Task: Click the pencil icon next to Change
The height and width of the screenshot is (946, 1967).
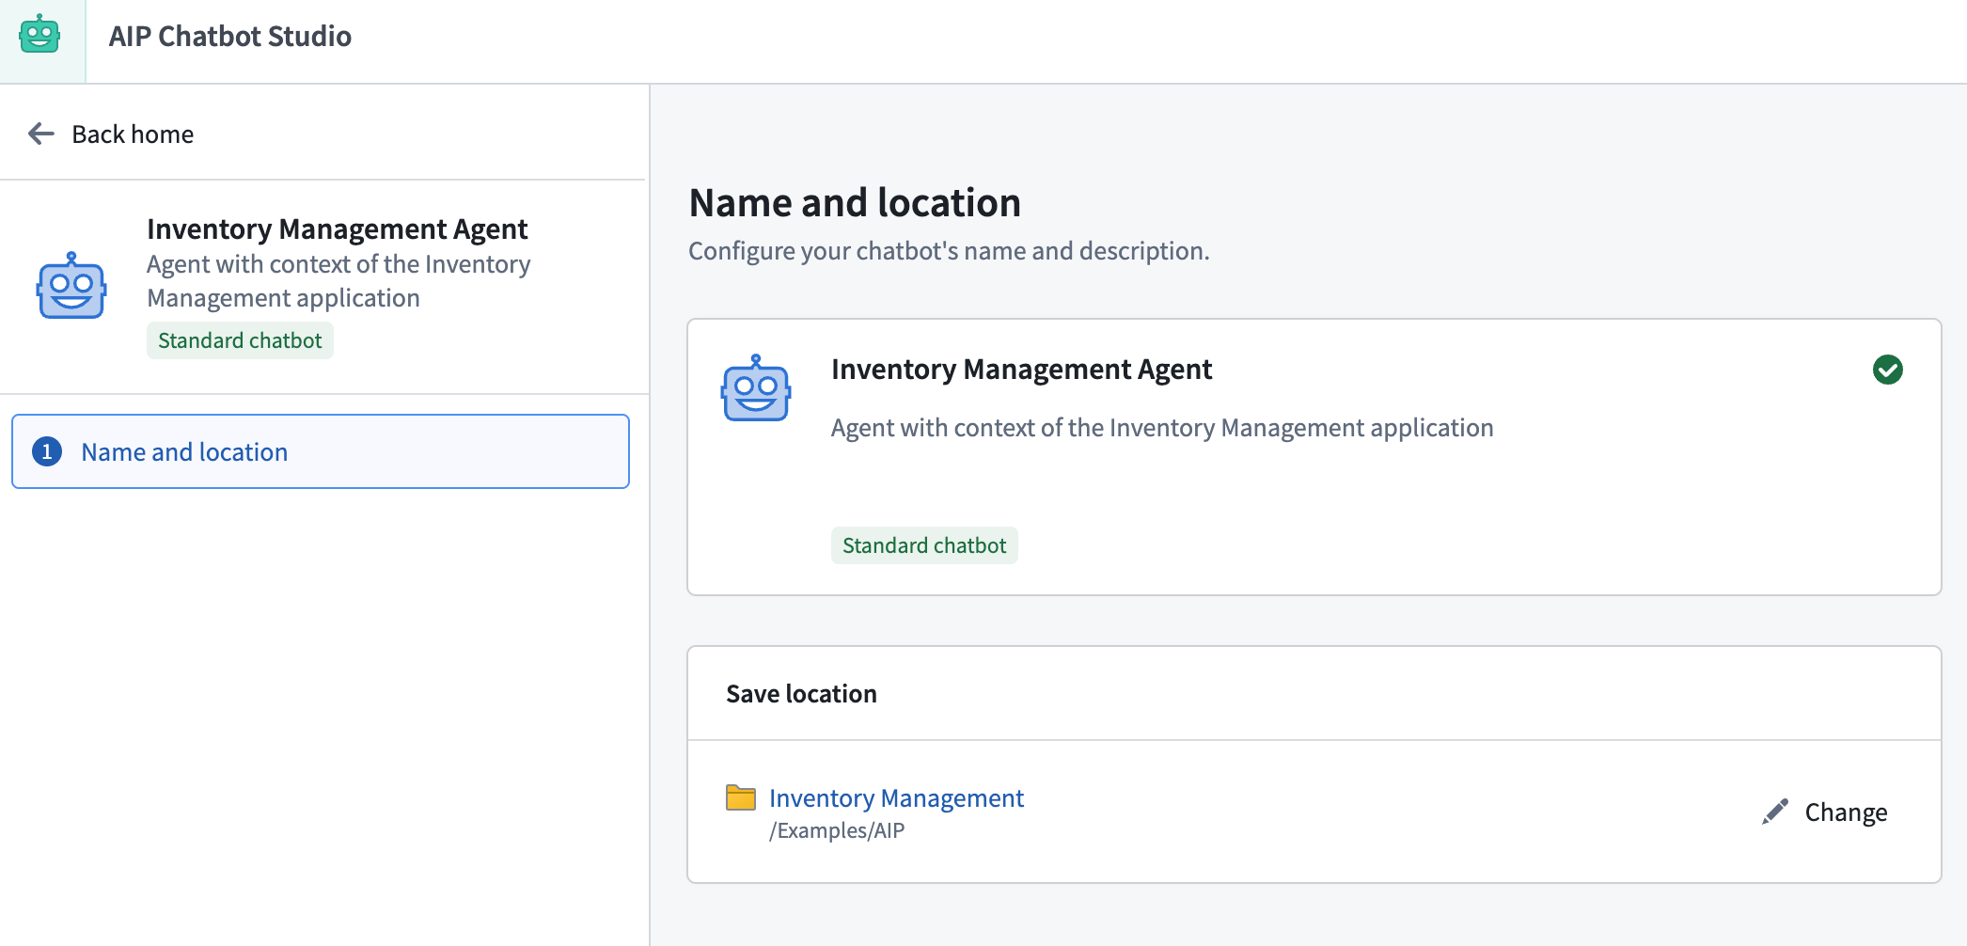Action: [1775, 811]
